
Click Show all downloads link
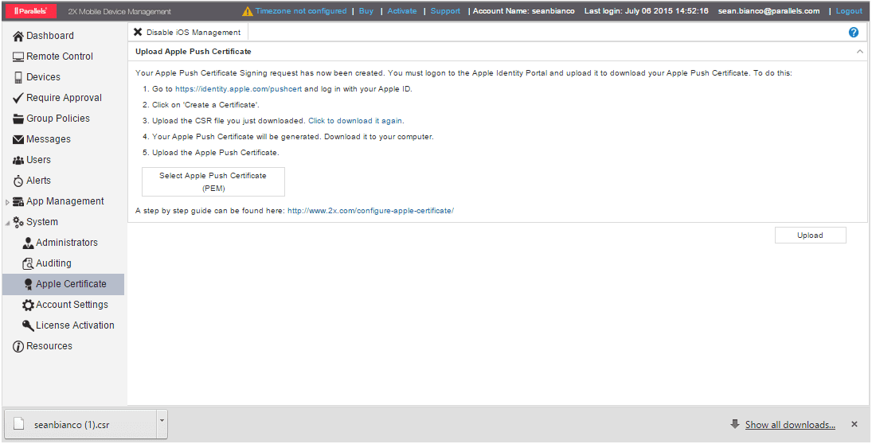[x=790, y=425]
